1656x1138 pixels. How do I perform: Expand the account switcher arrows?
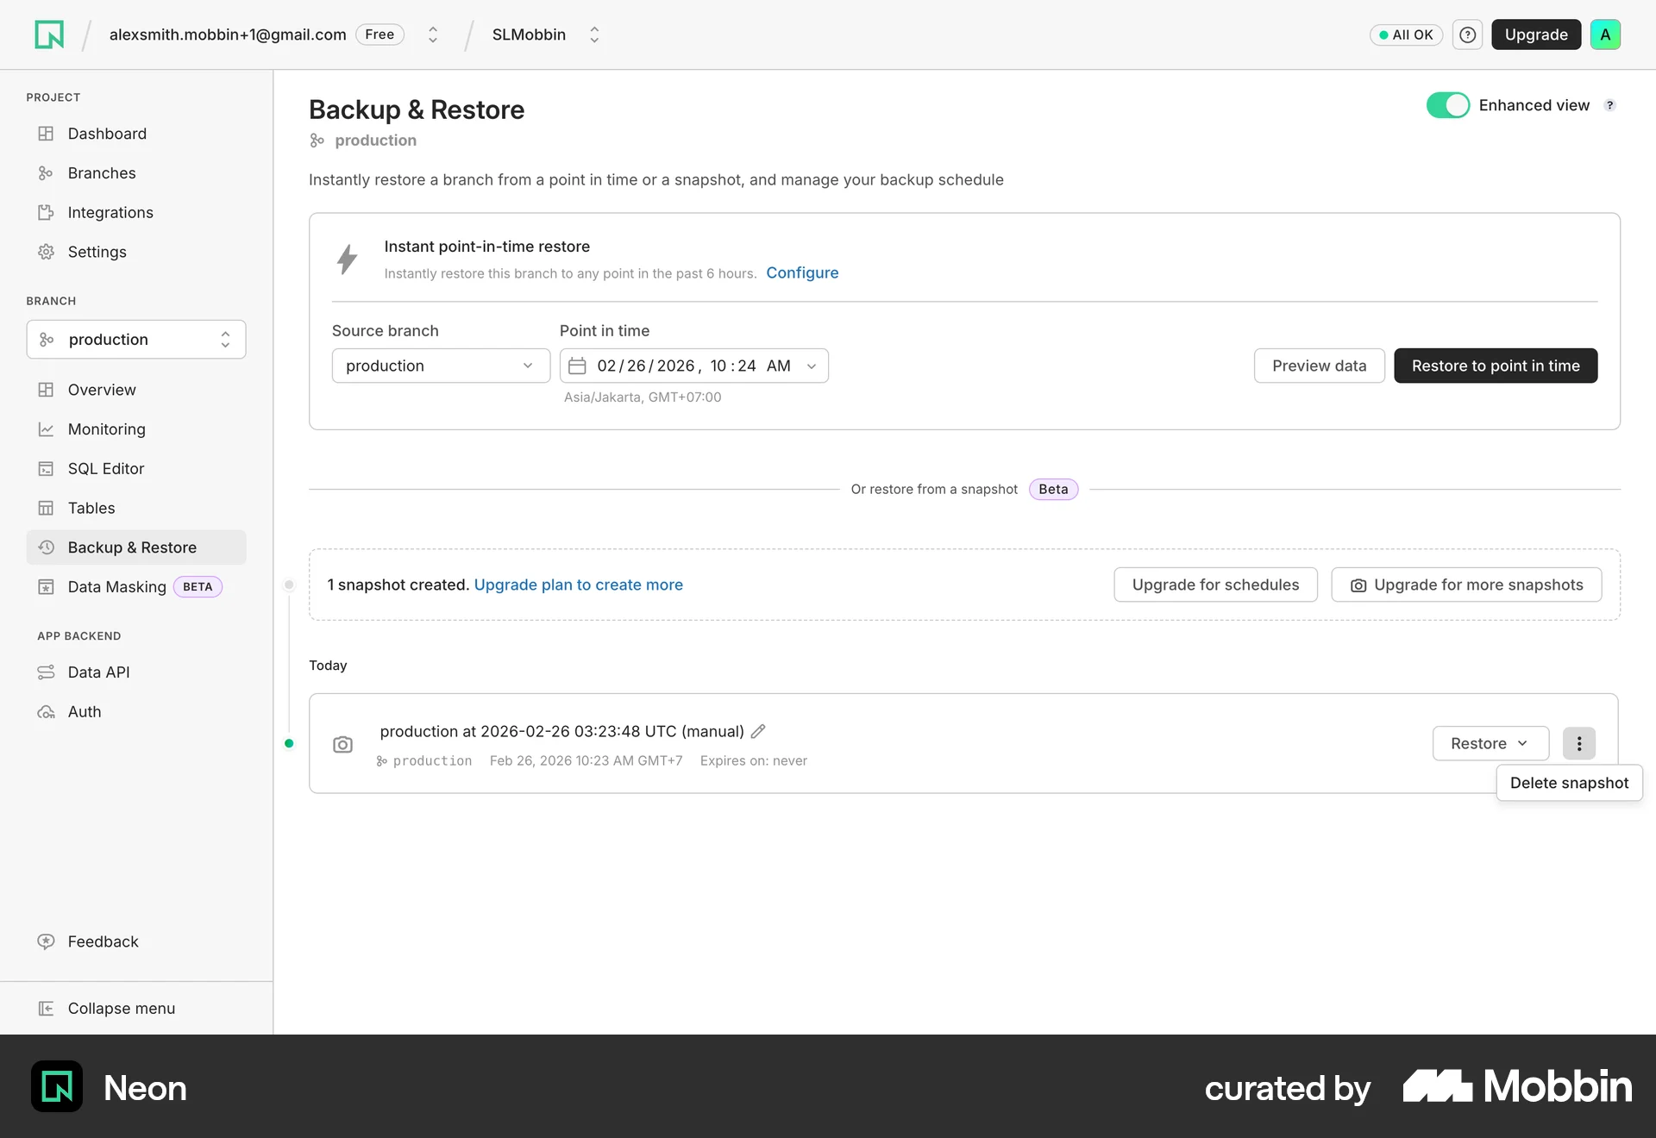(433, 34)
